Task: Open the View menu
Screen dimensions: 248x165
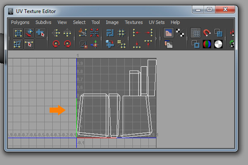Action: click(62, 22)
